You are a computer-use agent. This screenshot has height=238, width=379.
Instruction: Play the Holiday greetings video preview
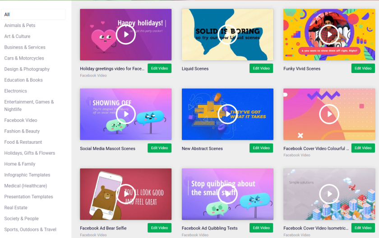126,35
